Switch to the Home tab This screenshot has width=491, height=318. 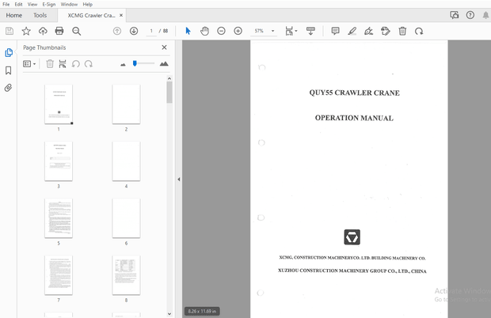(x=13, y=15)
